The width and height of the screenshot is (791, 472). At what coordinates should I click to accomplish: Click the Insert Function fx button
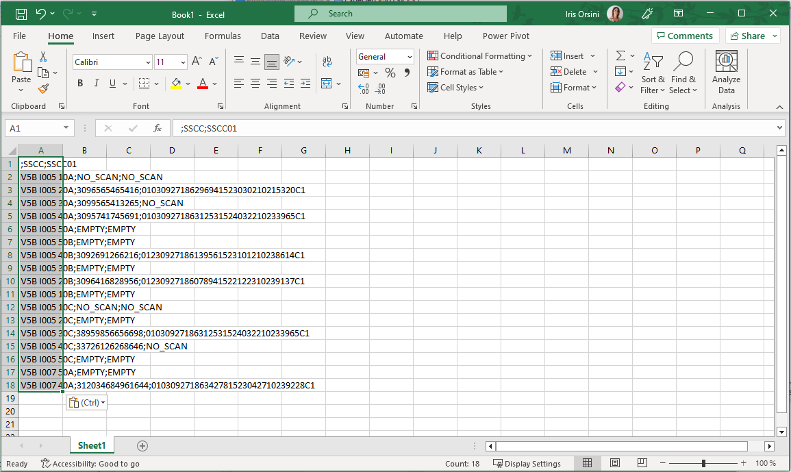click(x=158, y=128)
